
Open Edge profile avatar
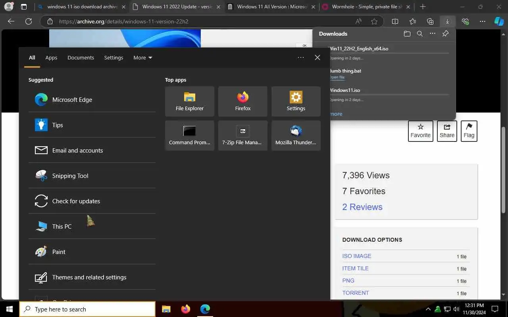(8, 7)
